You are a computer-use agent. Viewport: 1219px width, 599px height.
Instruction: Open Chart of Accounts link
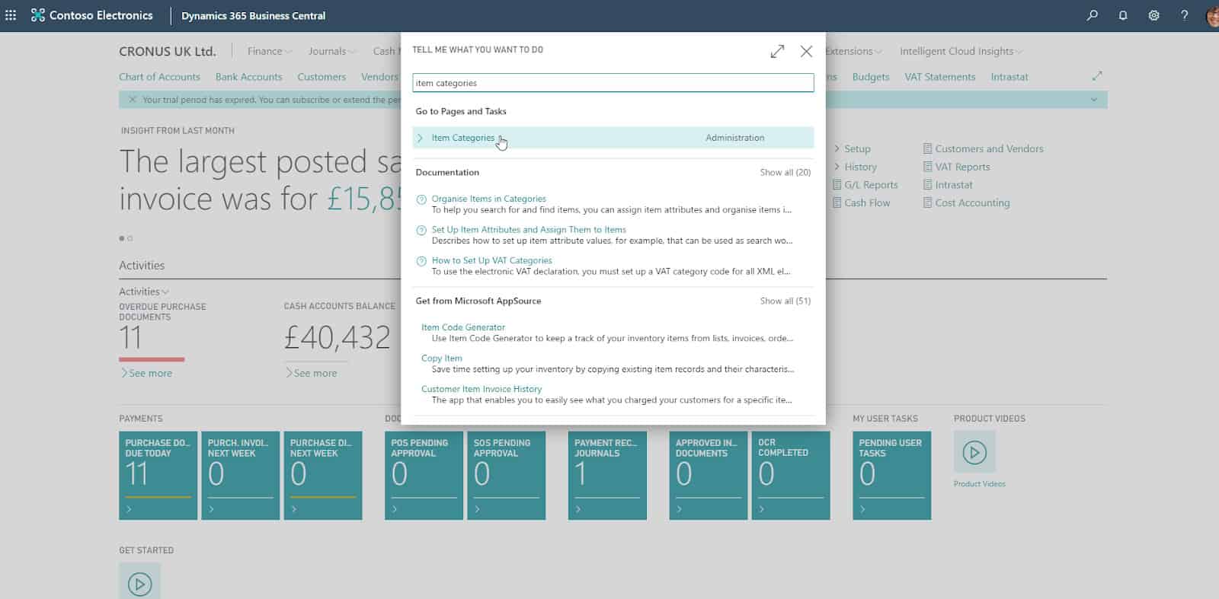tap(159, 77)
